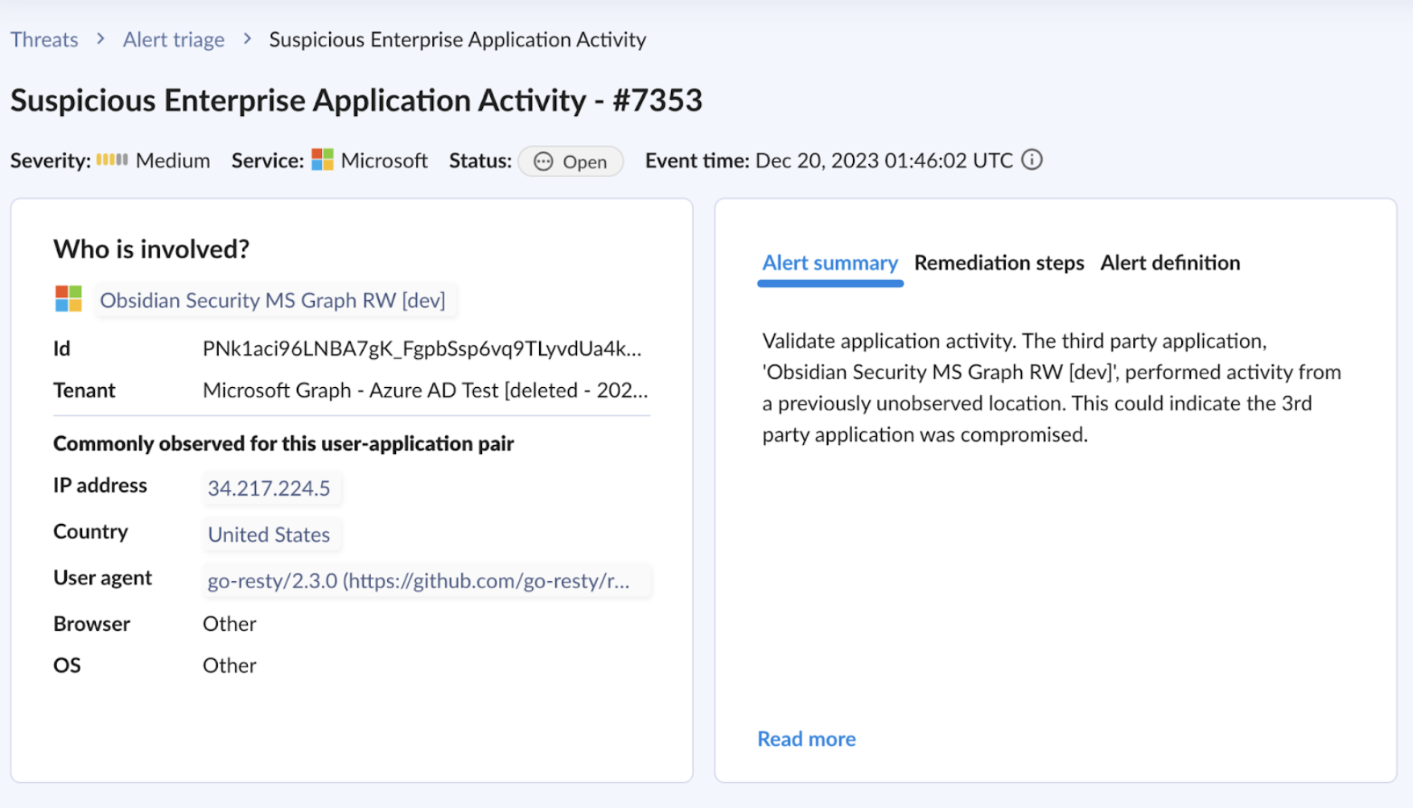Screen dimensions: 1413x808
Task: Open the status dropdown showing Open
Action: (x=571, y=161)
